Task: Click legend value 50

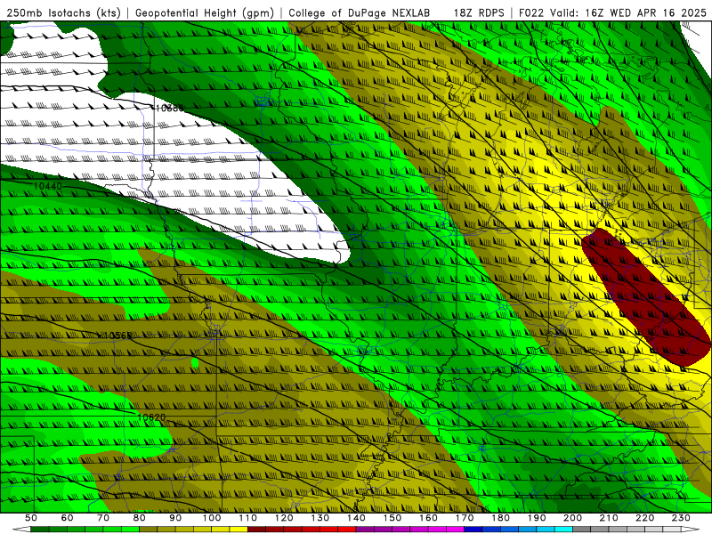Action: coord(31,518)
